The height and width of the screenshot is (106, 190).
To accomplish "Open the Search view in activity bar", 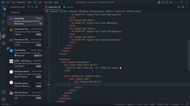I will point(4,15).
